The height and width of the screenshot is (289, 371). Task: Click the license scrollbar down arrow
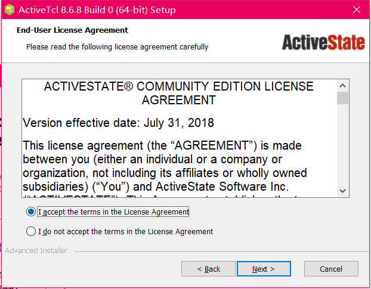point(342,191)
